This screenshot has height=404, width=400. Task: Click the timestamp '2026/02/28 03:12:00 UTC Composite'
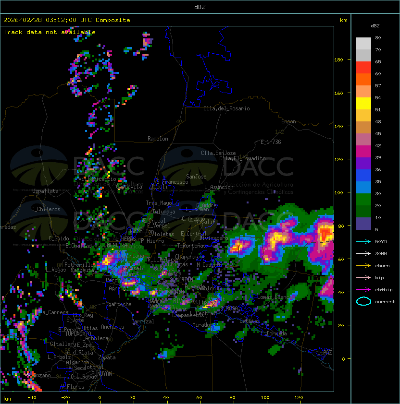click(x=67, y=20)
